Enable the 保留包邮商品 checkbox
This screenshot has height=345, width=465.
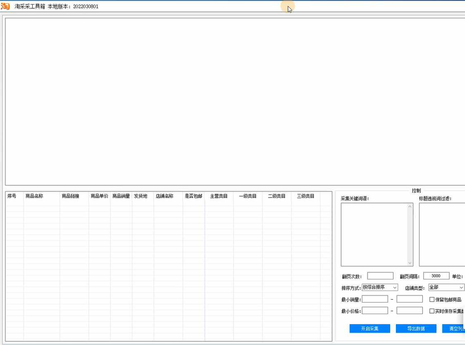[432, 300]
